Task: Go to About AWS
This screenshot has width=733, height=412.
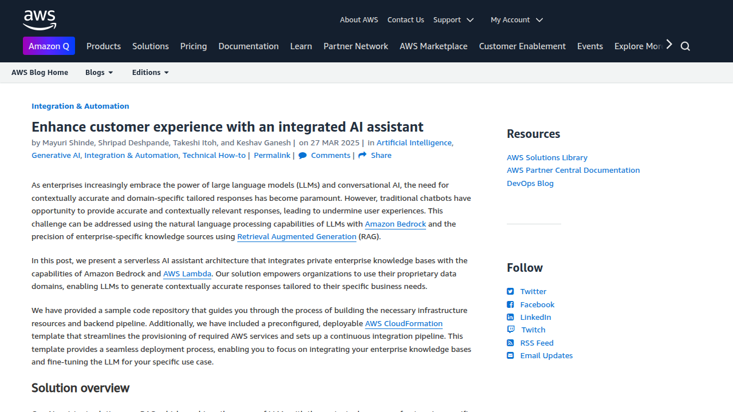Action: 359,19
